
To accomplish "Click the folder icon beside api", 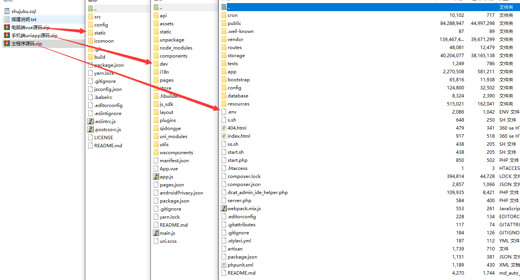I will (x=156, y=15).
